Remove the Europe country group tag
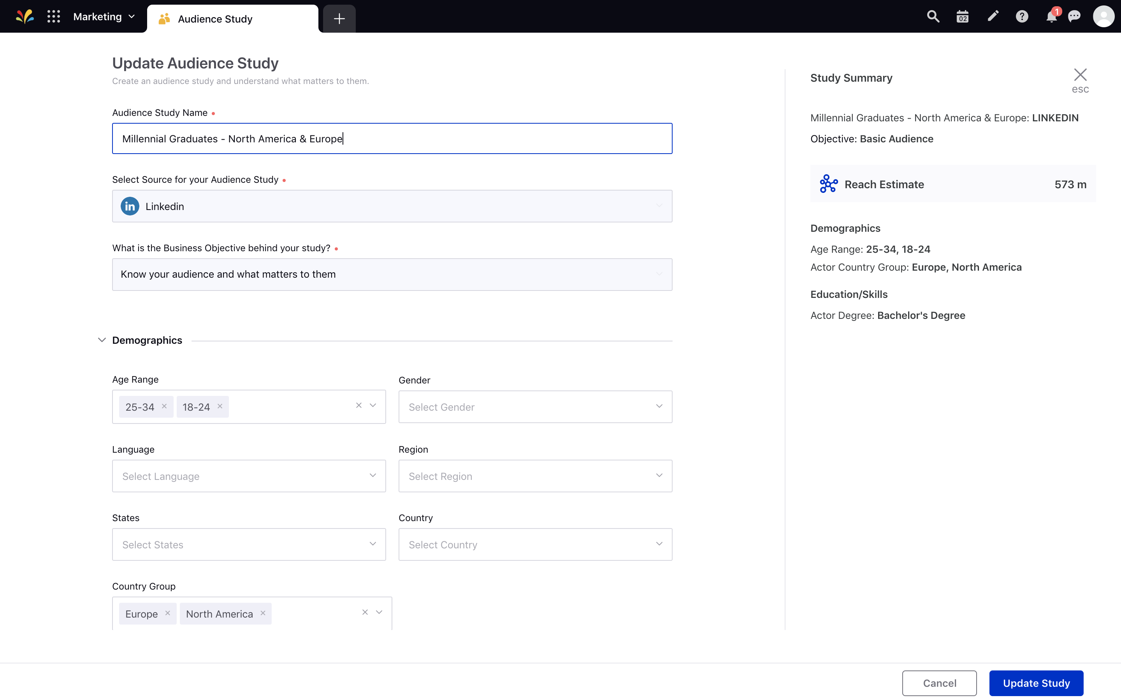Image resolution: width=1121 pixels, height=700 pixels. point(168,613)
